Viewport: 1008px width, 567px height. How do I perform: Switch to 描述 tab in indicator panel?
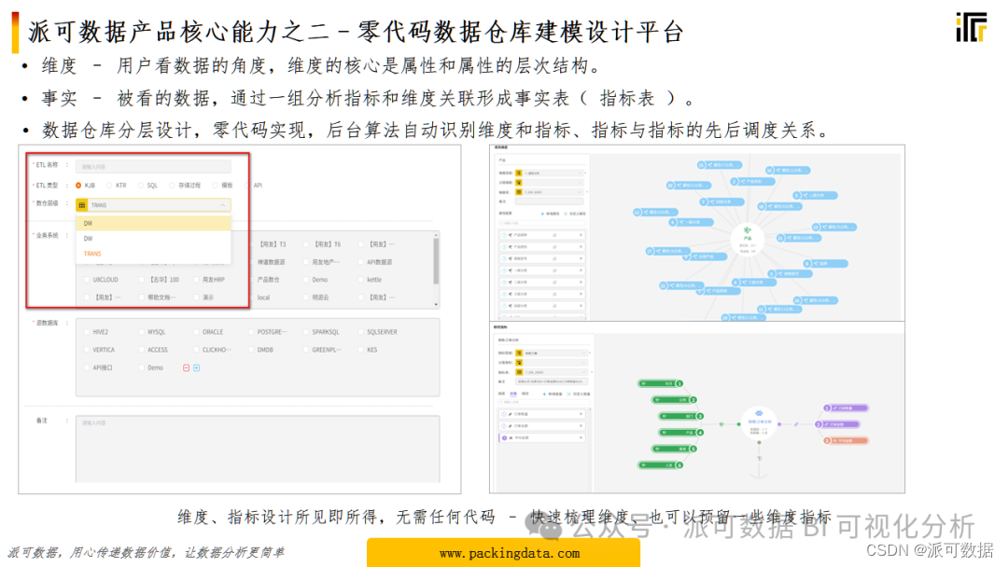(525, 394)
